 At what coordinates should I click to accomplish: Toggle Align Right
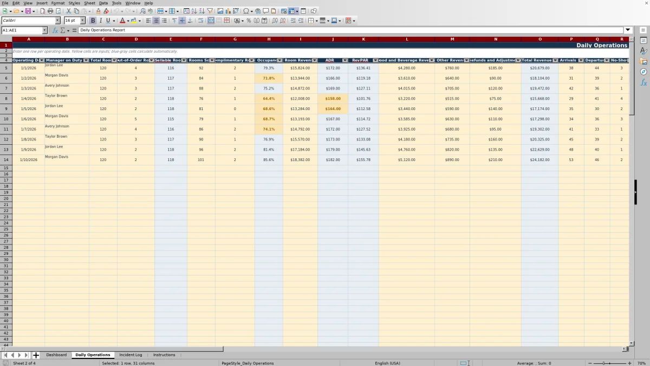pyautogui.click(x=164, y=21)
